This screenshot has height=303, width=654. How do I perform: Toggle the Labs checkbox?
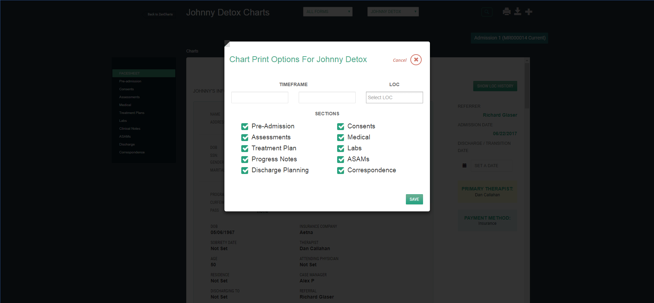pos(341,149)
